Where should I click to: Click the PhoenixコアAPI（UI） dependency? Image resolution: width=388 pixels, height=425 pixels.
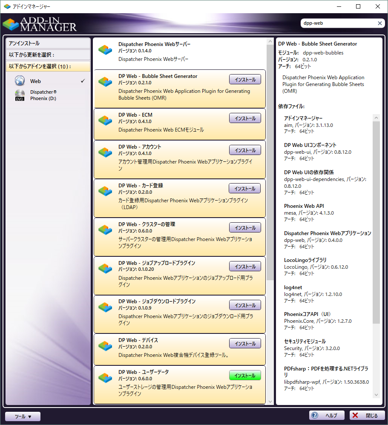coord(318,321)
